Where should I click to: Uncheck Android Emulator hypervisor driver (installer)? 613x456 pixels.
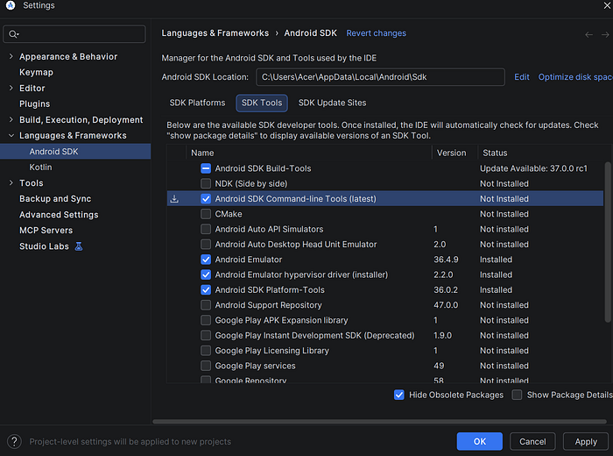(x=206, y=274)
